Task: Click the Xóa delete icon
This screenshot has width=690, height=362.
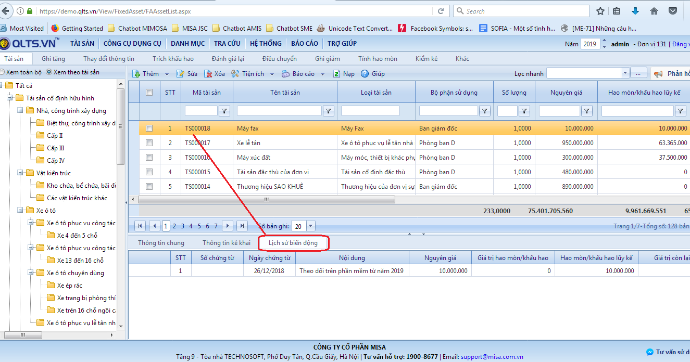Action: click(208, 74)
